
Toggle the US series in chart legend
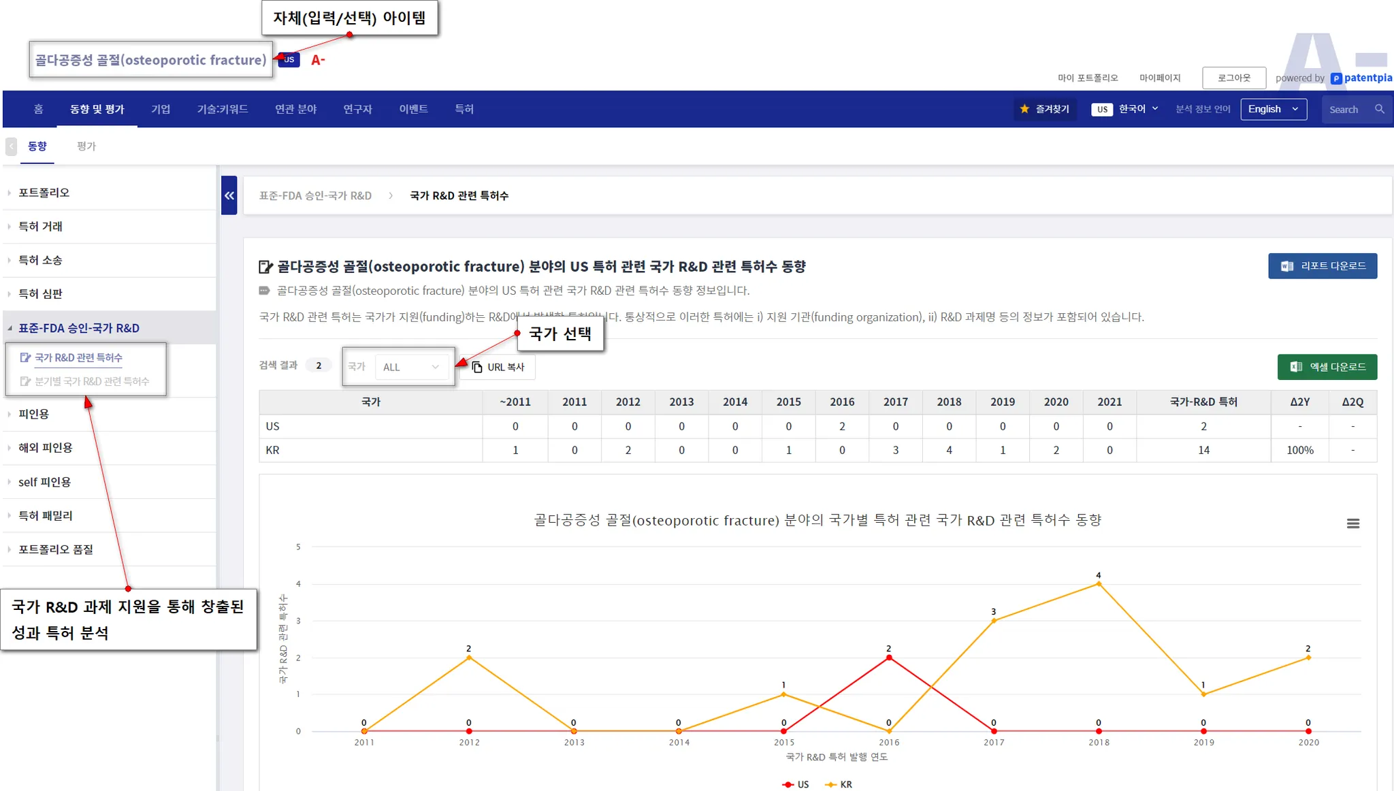click(796, 784)
